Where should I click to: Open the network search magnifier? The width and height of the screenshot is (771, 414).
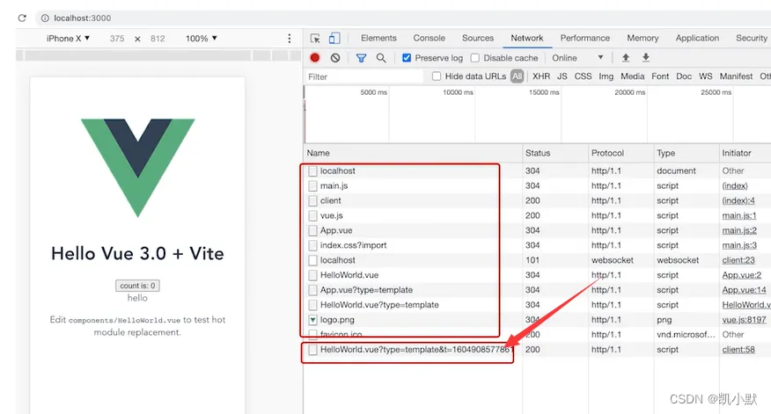[x=381, y=58]
